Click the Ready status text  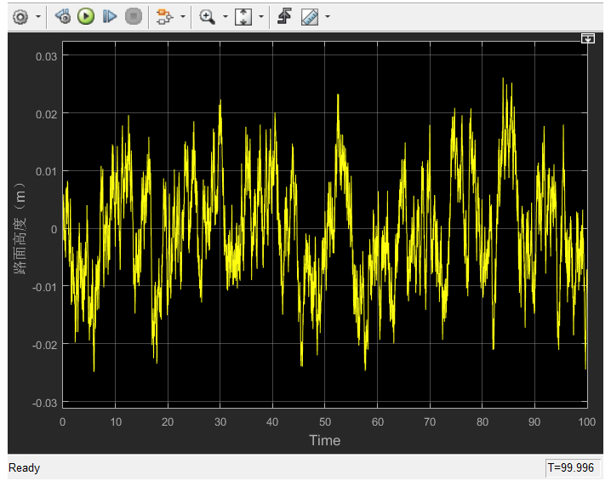click(24, 468)
